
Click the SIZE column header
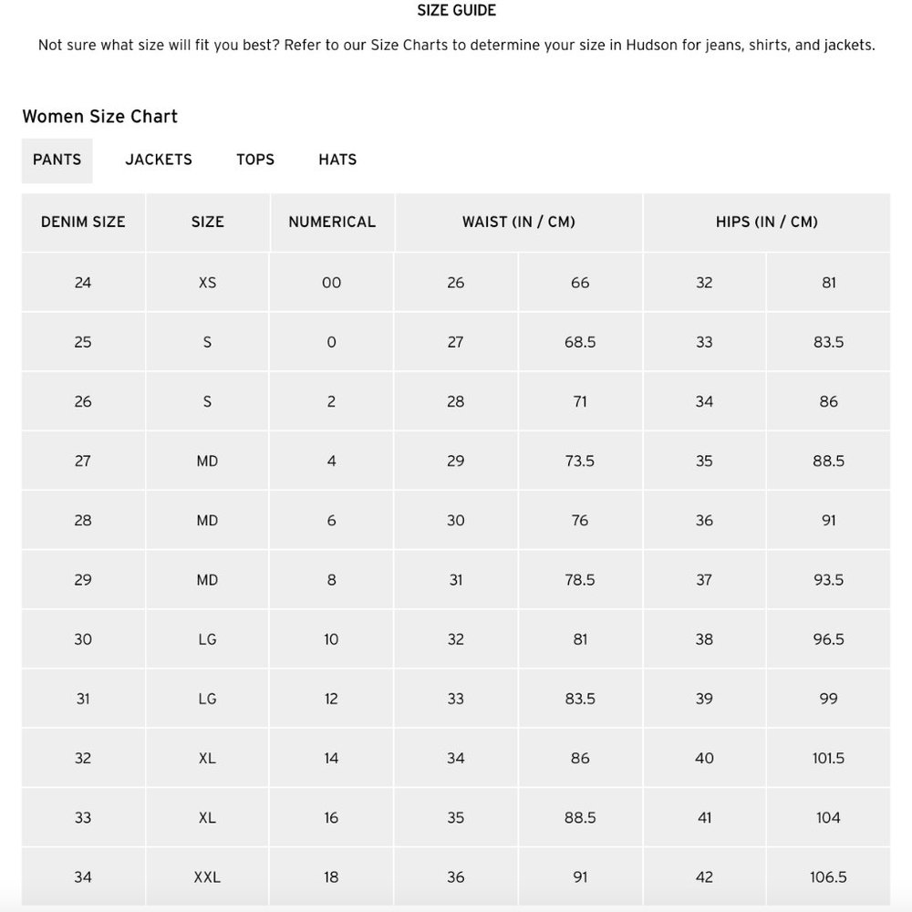208,223
